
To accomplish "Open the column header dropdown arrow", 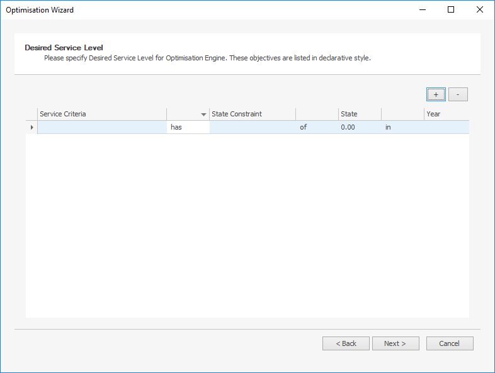I will pos(203,114).
